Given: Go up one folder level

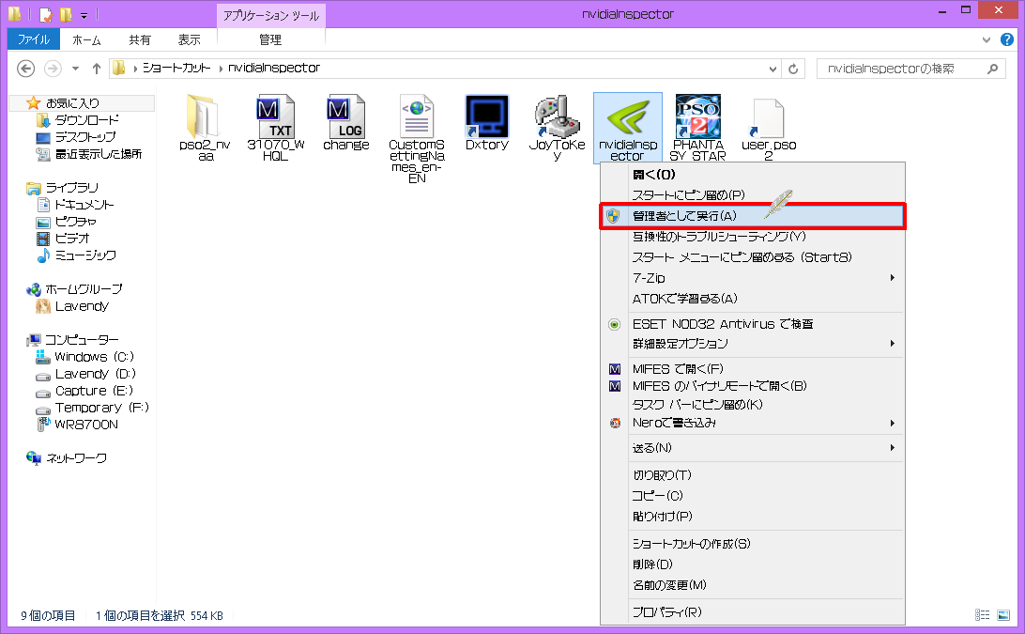Looking at the screenshot, I should pyautogui.click(x=96, y=68).
